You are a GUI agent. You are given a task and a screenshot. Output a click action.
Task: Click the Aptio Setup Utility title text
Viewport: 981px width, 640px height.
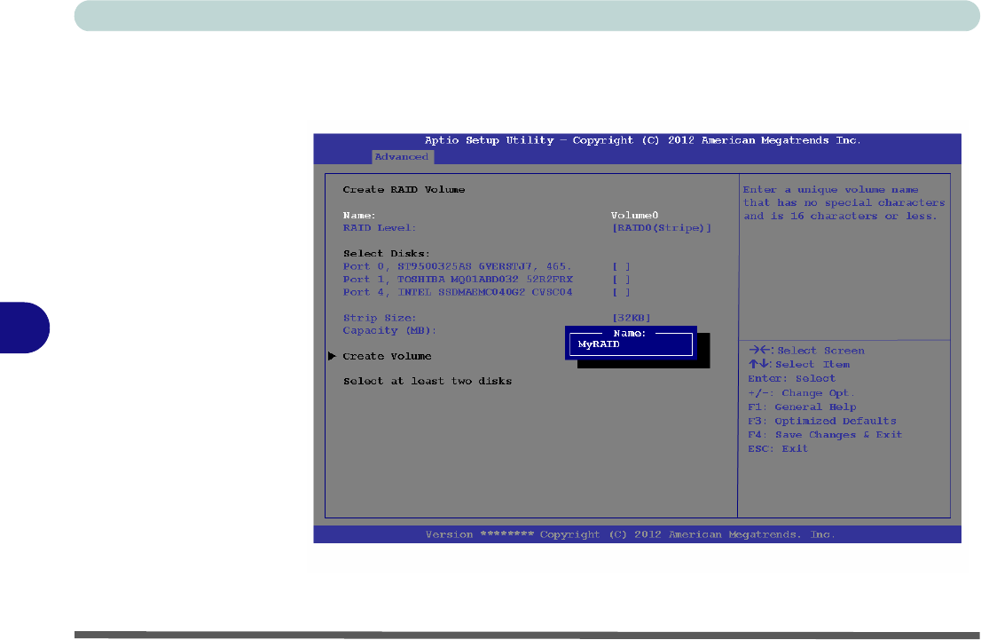tap(642, 140)
